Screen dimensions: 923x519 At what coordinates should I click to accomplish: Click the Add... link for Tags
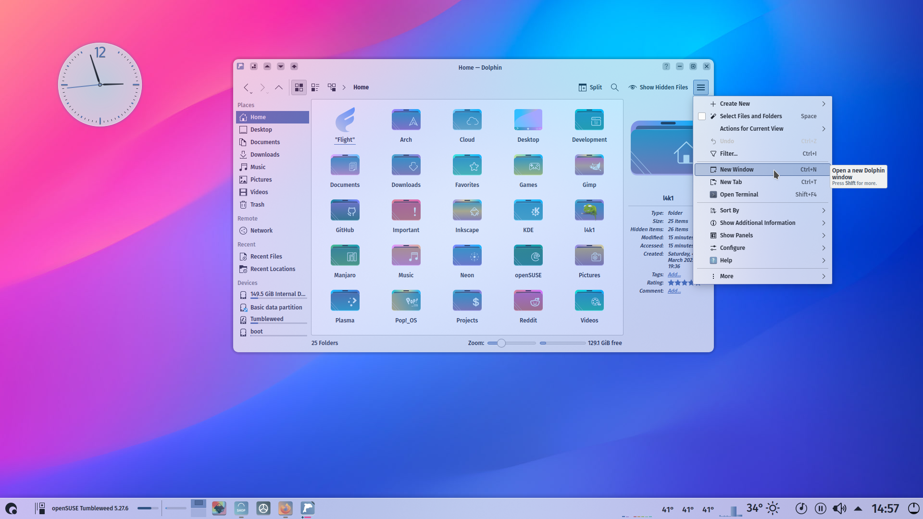tap(674, 274)
